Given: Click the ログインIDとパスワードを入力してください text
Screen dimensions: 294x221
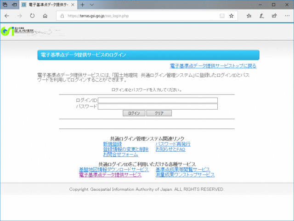Looking at the screenshot, I should (147, 90).
